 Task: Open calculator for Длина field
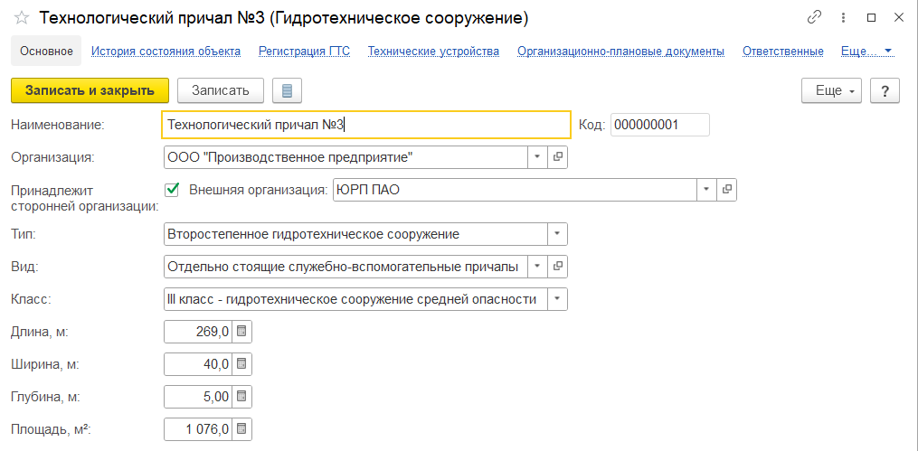[241, 332]
